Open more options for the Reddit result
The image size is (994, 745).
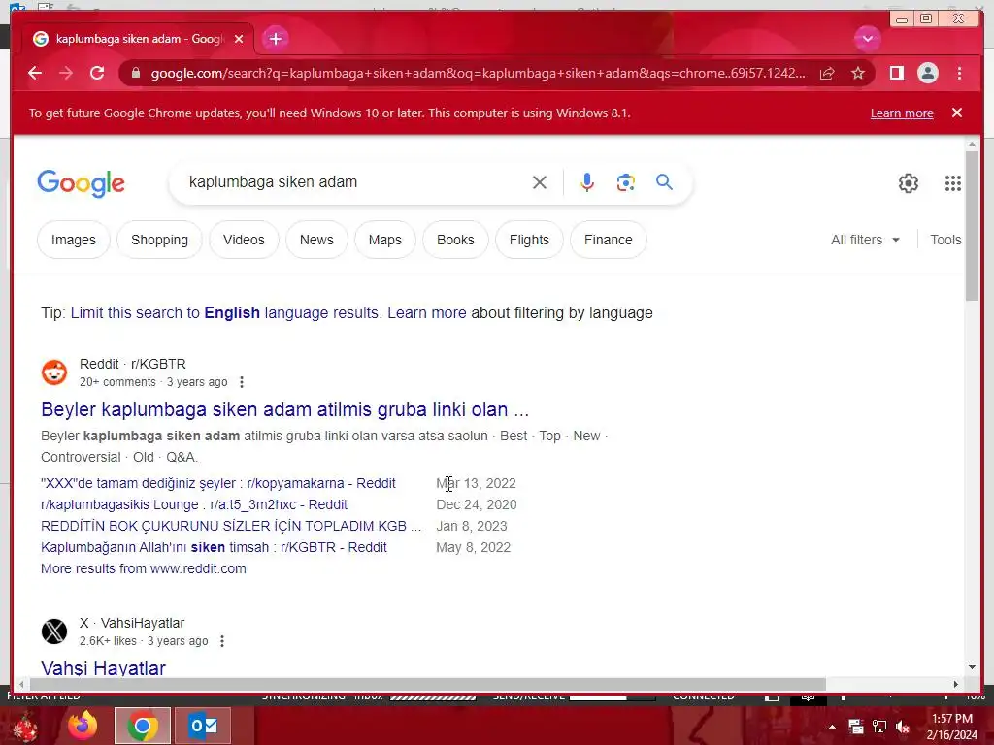coord(241,382)
